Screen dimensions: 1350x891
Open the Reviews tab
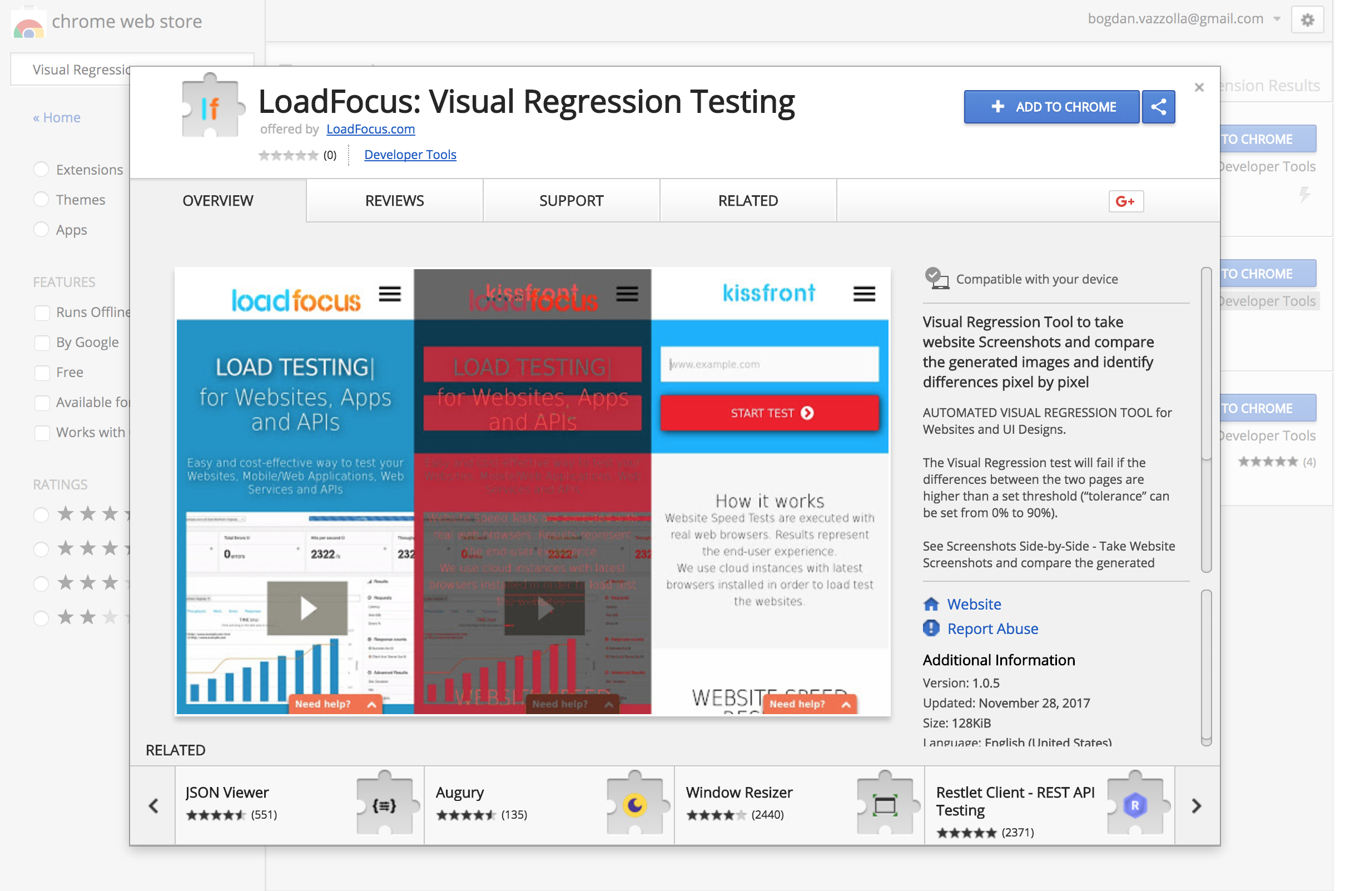click(x=395, y=201)
